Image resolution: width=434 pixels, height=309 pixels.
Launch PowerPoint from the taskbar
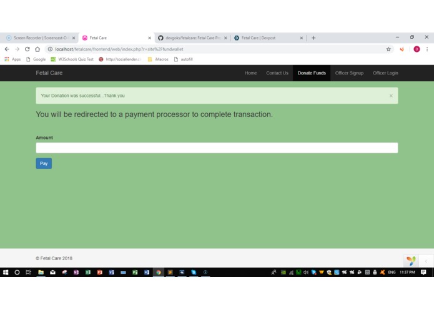point(100,272)
